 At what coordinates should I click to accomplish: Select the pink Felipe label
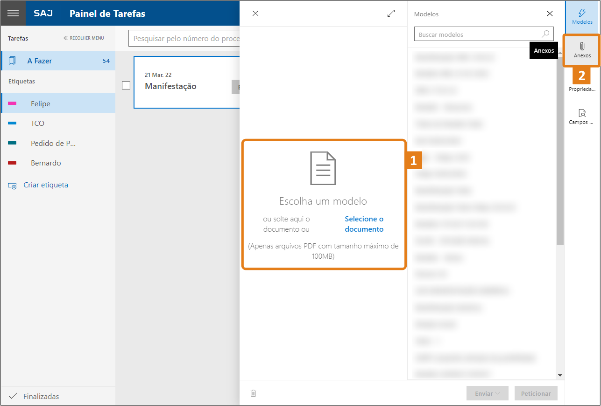pos(40,103)
